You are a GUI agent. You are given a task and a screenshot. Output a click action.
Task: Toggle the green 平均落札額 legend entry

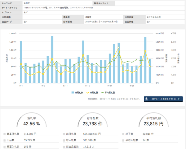pos(108,93)
